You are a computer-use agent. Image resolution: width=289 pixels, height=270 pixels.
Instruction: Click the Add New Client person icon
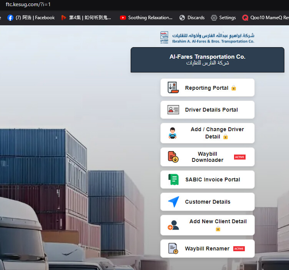pyautogui.click(x=173, y=225)
